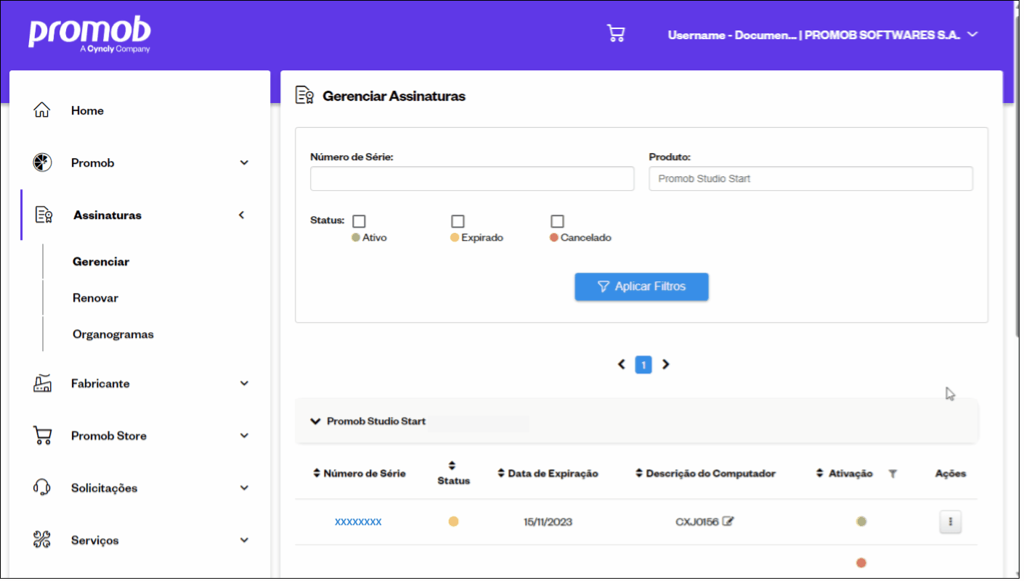This screenshot has width=1024, height=581.
Task: Click the CXJ0156 computer description text
Action: [x=696, y=522]
